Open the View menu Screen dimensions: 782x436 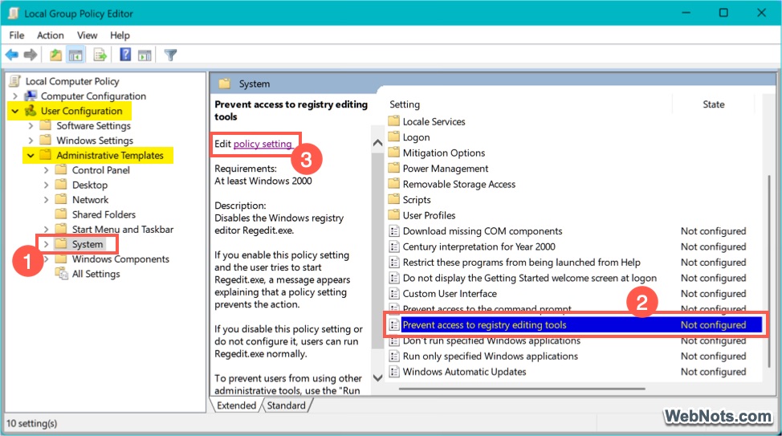click(87, 35)
